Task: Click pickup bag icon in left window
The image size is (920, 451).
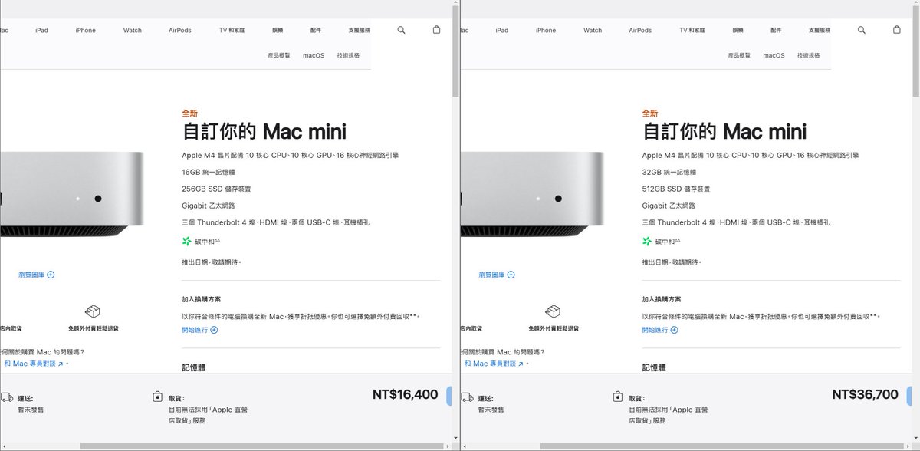Action: pyautogui.click(x=157, y=397)
